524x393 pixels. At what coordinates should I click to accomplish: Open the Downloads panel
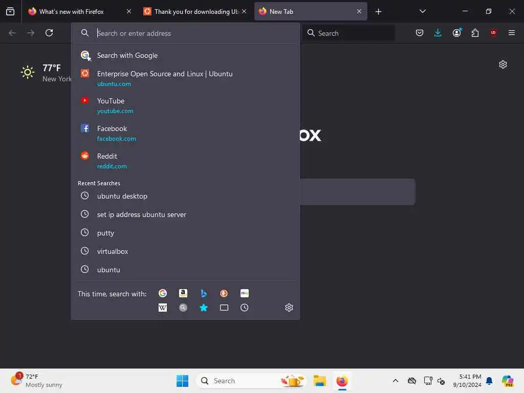(438, 33)
